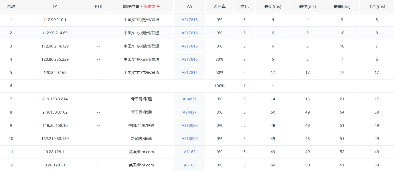Click the 最快(ms) column header
This screenshot has width=394, height=172.
tap(308, 6)
